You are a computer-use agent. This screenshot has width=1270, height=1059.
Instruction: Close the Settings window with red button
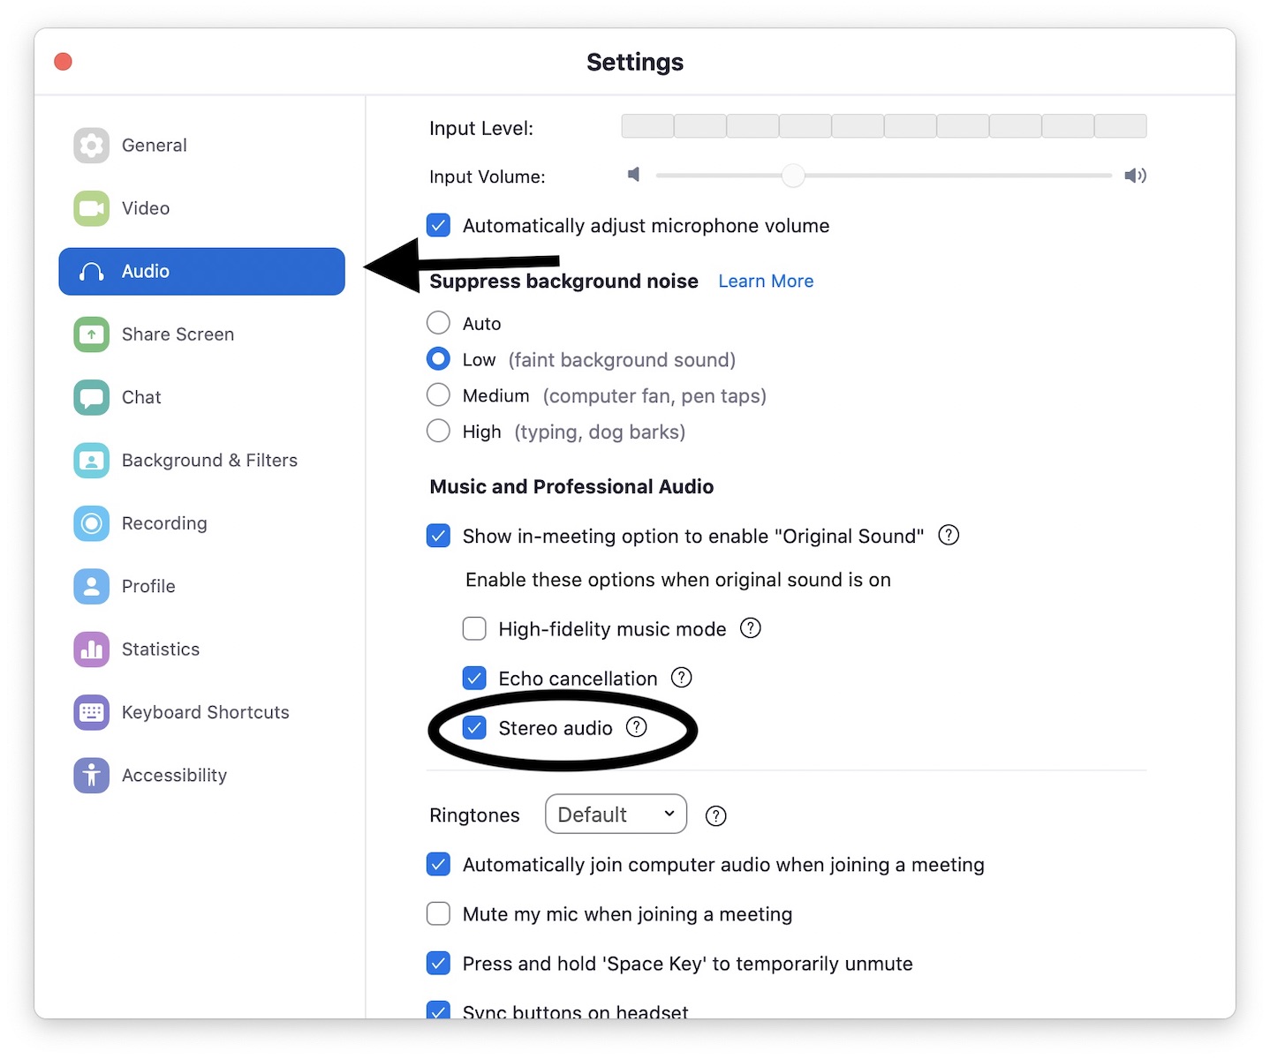tap(63, 62)
